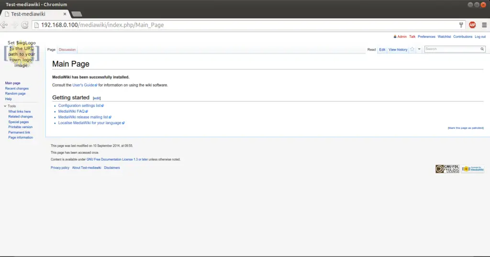Open the Permanent link
The height and width of the screenshot is (257, 490).
[19, 132]
